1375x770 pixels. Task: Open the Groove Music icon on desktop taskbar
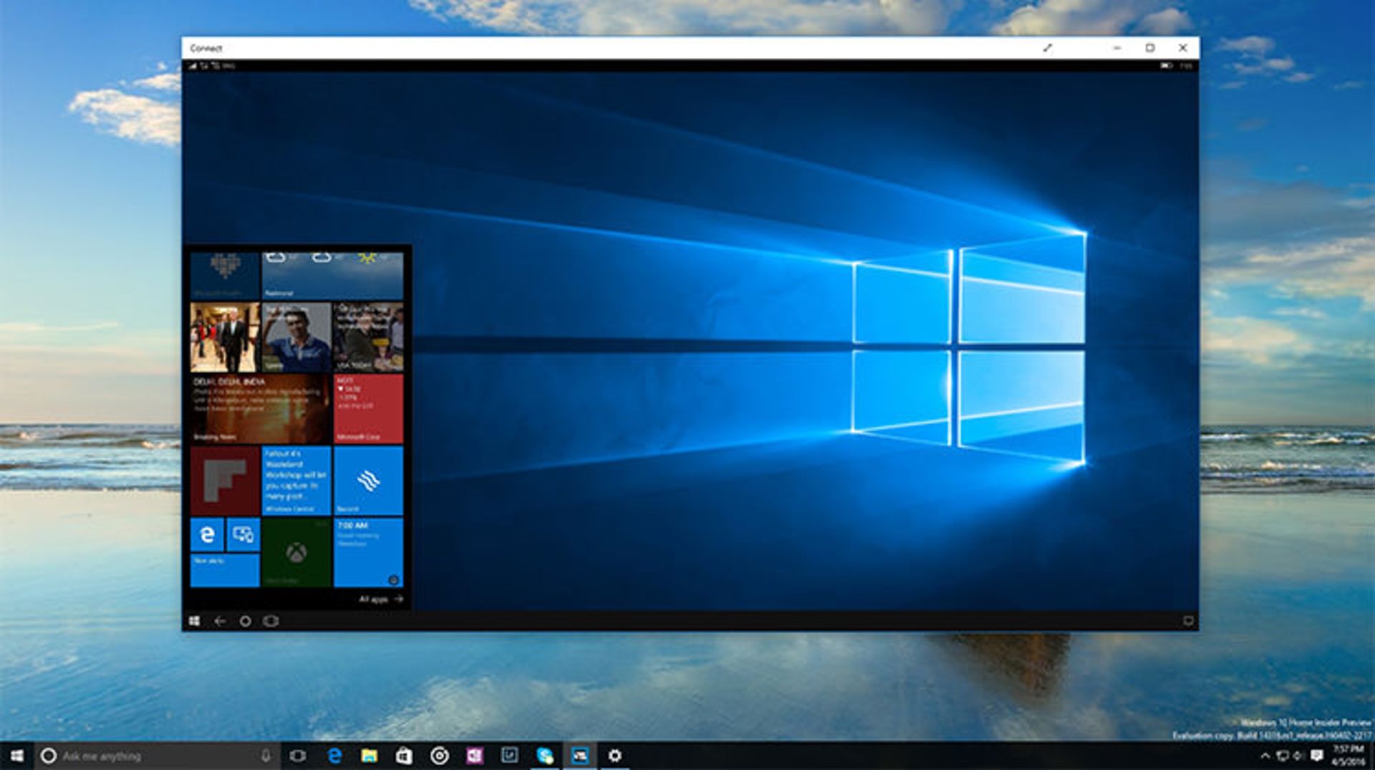(x=439, y=756)
